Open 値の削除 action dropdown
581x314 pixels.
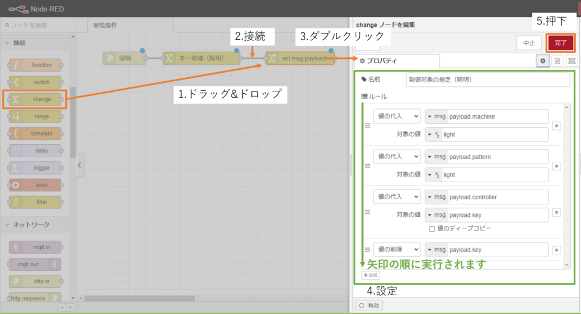[397, 249]
